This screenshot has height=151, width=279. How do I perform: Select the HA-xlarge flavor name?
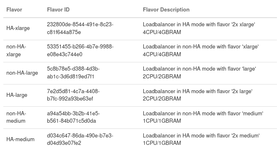coord(18,28)
